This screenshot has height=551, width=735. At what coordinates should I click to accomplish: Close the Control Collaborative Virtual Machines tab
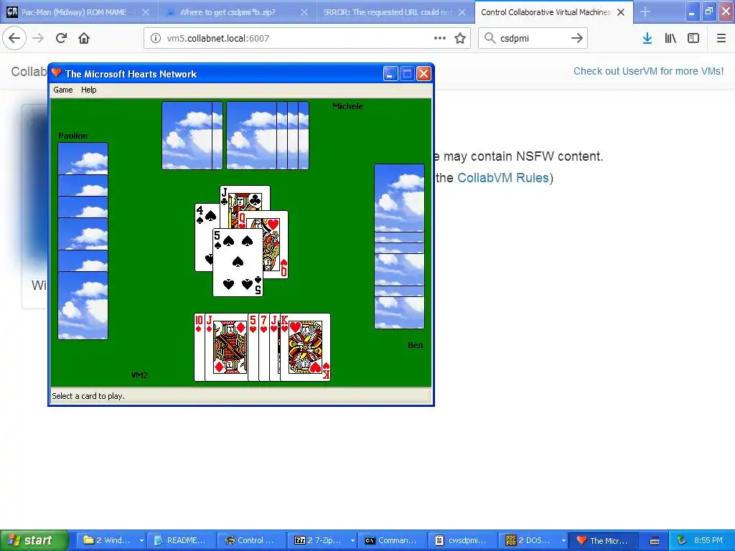[621, 12]
